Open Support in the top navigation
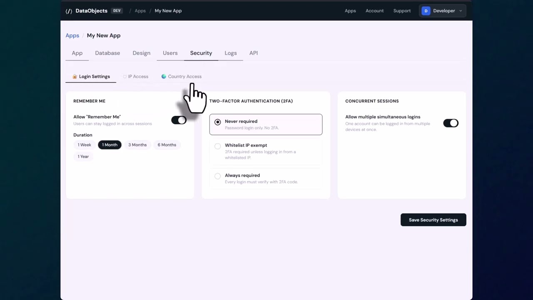The height and width of the screenshot is (300, 533). 402,11
